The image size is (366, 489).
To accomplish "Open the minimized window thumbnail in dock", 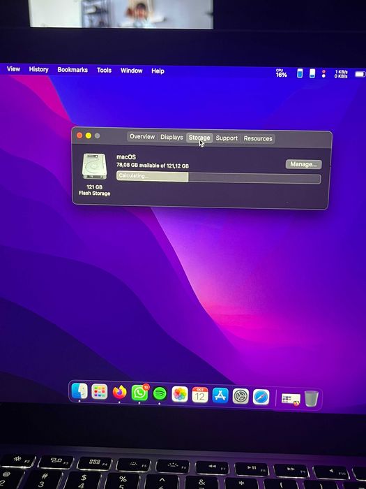I will [291, 399].
